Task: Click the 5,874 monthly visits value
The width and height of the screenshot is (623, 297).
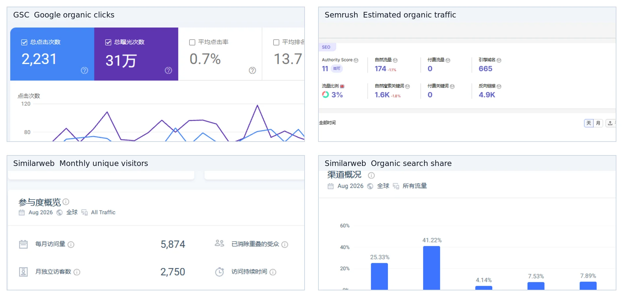Action: (173, 244)
